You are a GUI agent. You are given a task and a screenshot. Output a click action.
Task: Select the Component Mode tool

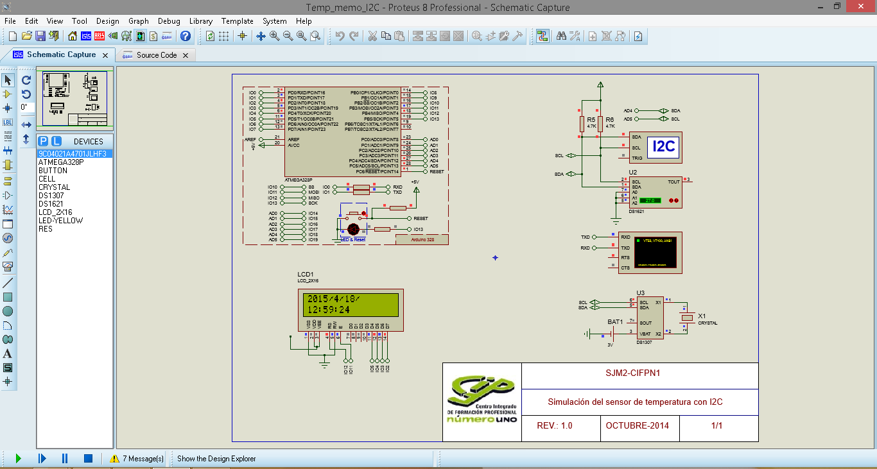[8, 94]
